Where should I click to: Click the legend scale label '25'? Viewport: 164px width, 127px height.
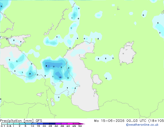(x=50, y=126)
